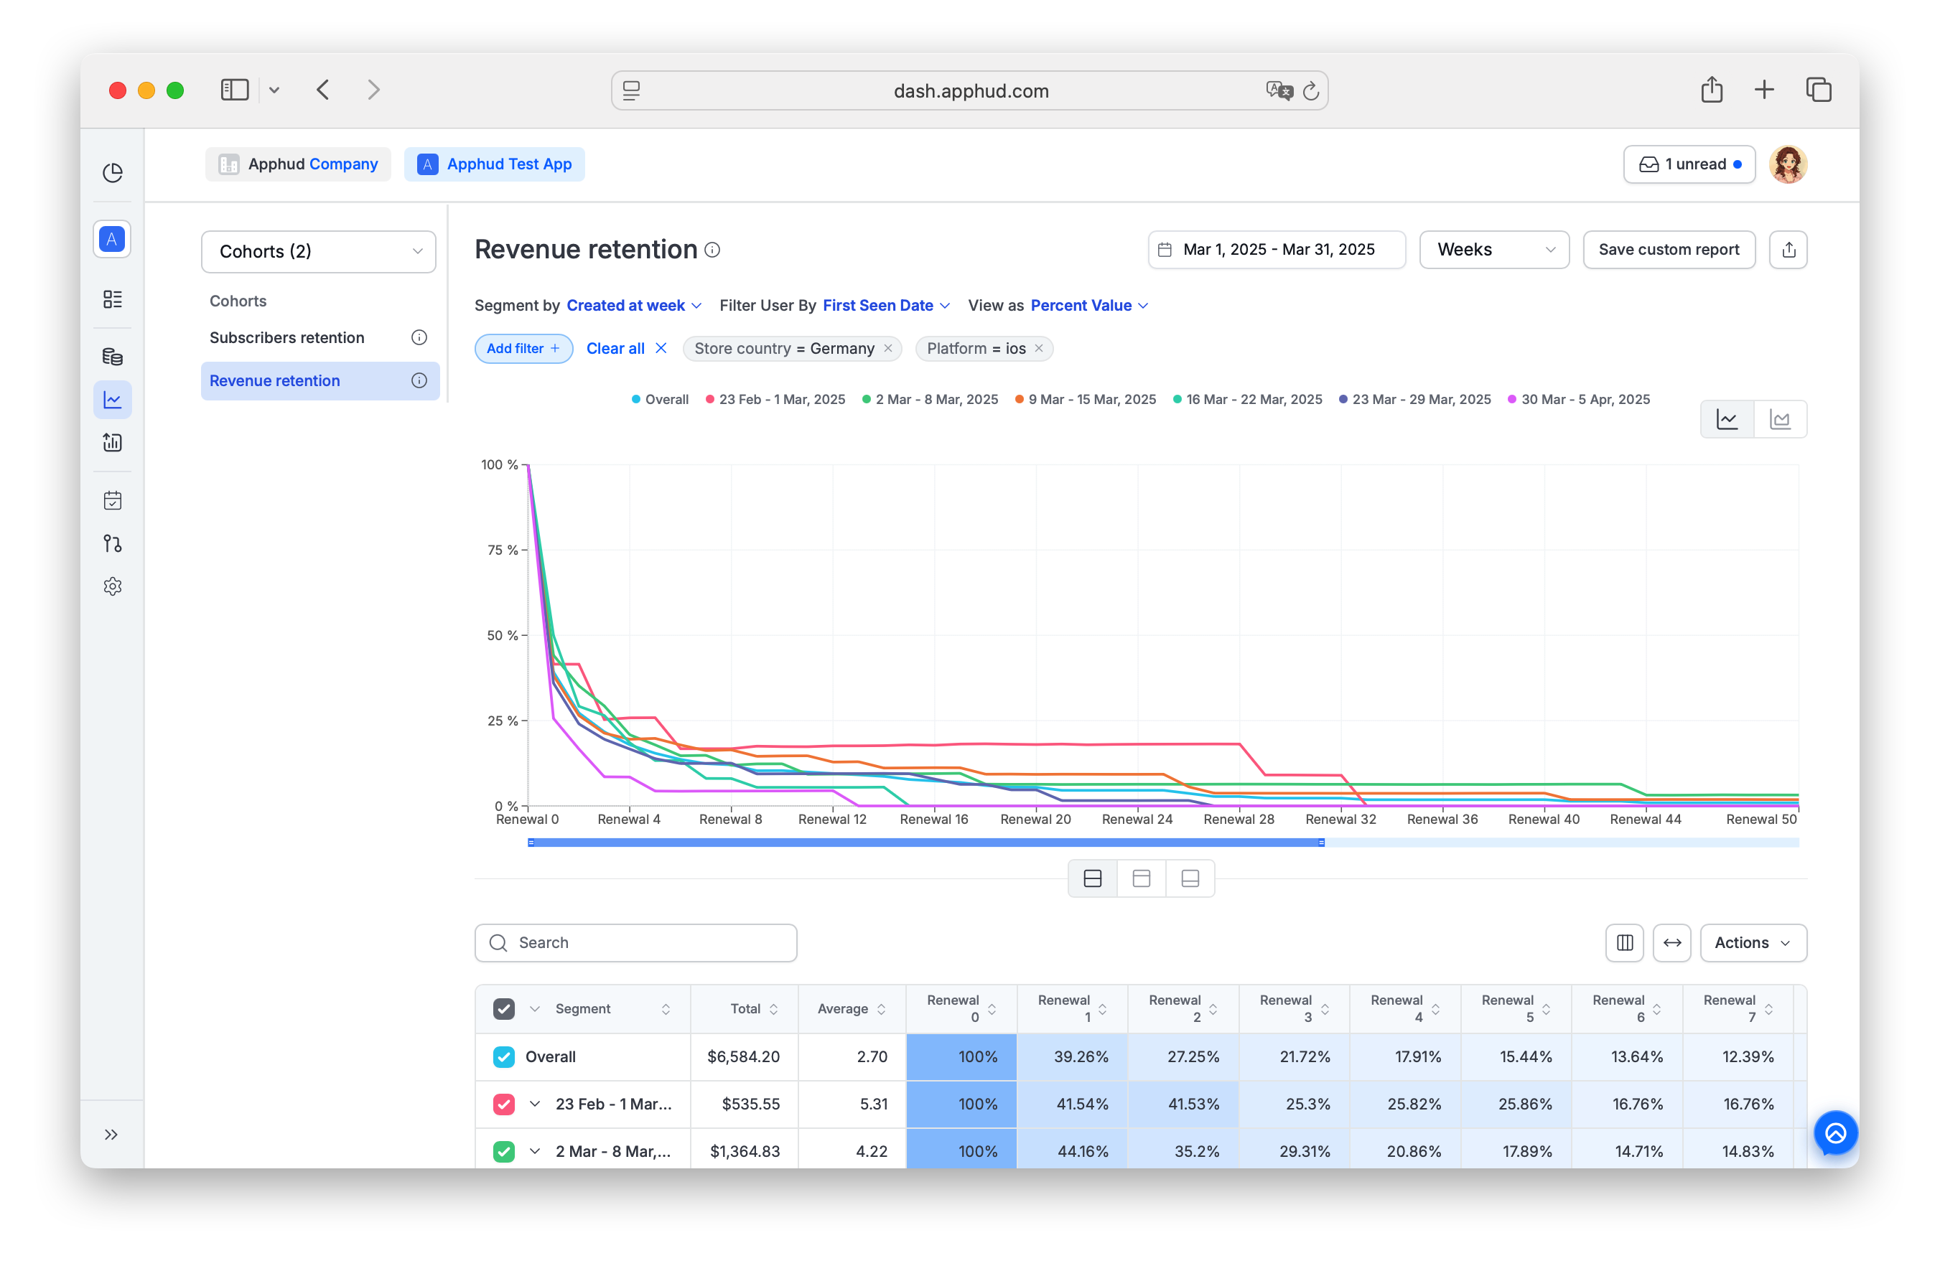Open the 1 unread inbox button

pos(1689,164)
